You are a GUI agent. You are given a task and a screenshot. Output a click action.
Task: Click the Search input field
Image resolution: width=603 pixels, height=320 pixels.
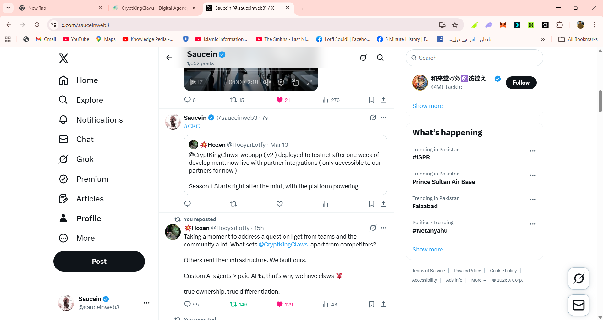click(x=474, y=58)
